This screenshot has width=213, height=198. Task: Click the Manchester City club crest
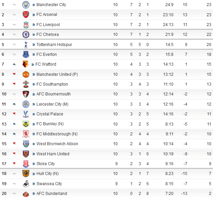(x=26, y=5)
